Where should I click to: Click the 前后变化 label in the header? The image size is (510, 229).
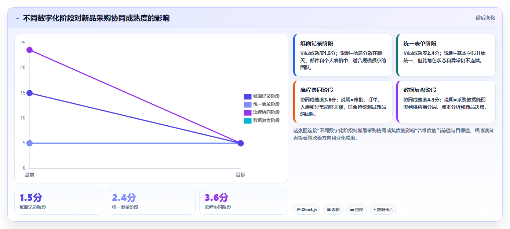point(485,18)
